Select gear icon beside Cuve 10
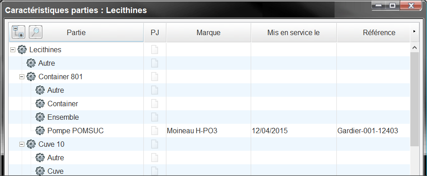Image resolution: width=427 pixels, height=176 pixels. point(31,144)
